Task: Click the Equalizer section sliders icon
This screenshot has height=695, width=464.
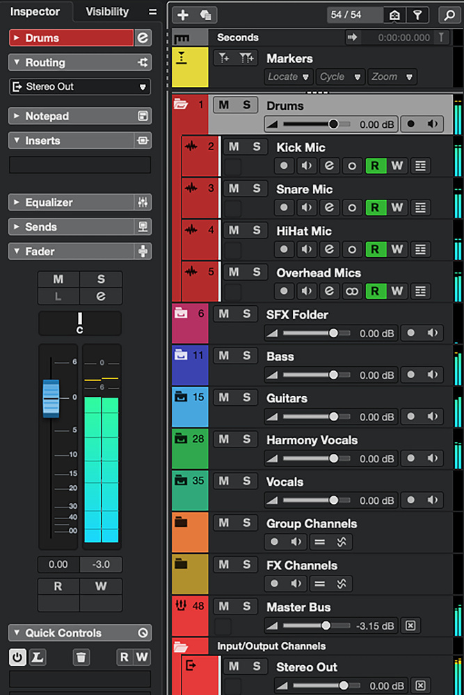Action: [143, 202]
